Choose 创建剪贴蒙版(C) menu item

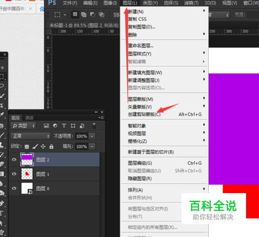pyautogui.click(x=164, y=114)
